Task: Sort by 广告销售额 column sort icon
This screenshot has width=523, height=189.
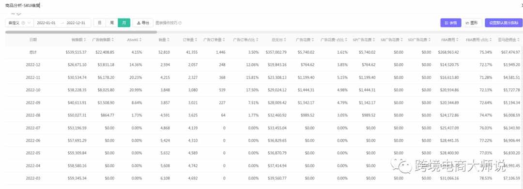Action: pyautogui.click(x=113, y=40)
